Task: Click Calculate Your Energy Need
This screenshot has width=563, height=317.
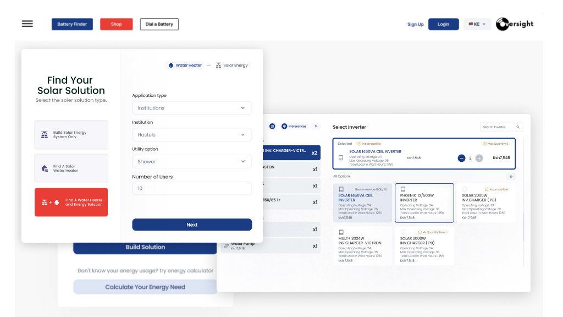Action: point(145,287)
